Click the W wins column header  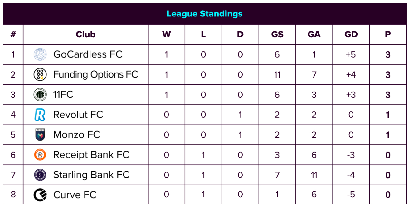pos(167,35)
